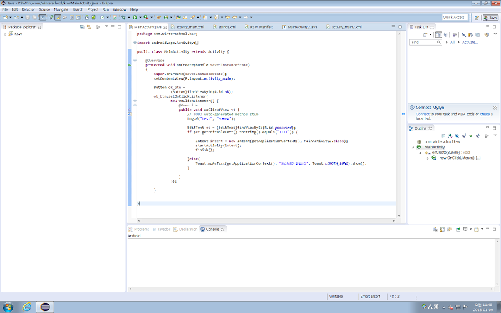Image resolution: width=501 pixels, height=313 pixels.
Task: Toggle Focus on Workweek in Task List
Action: pos(455,34)
